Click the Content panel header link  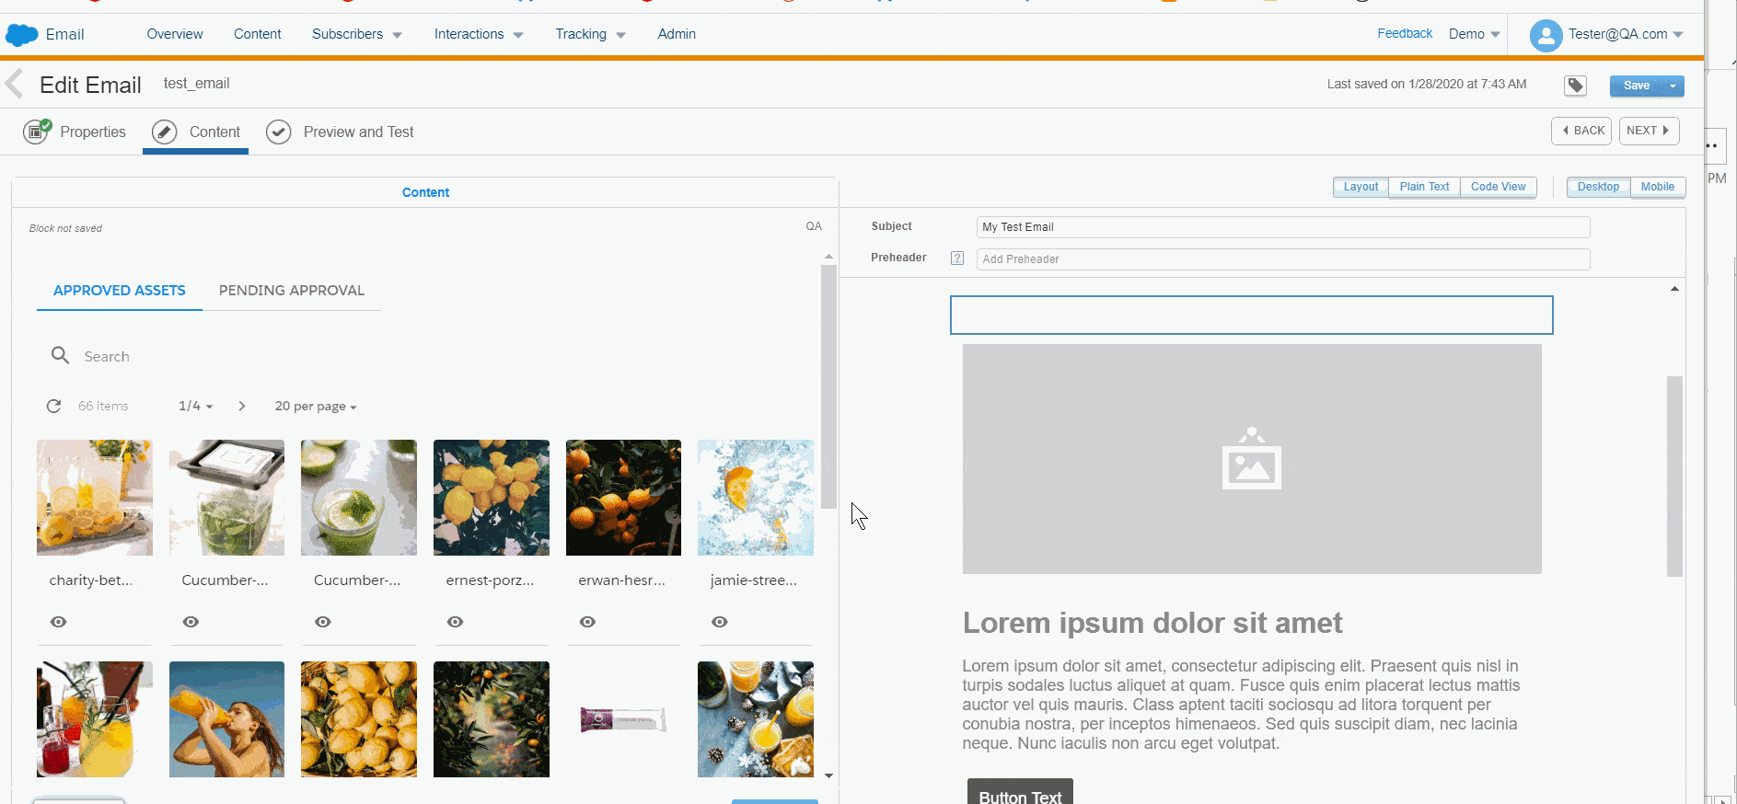[x=425, y=192]
